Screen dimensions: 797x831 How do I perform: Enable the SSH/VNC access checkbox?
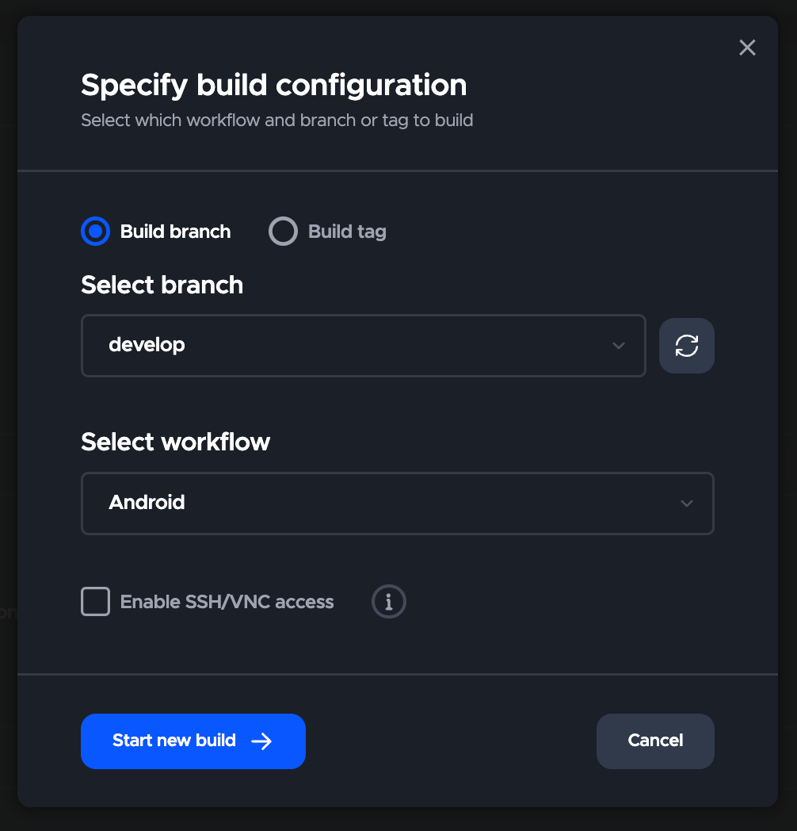(95, 602)
